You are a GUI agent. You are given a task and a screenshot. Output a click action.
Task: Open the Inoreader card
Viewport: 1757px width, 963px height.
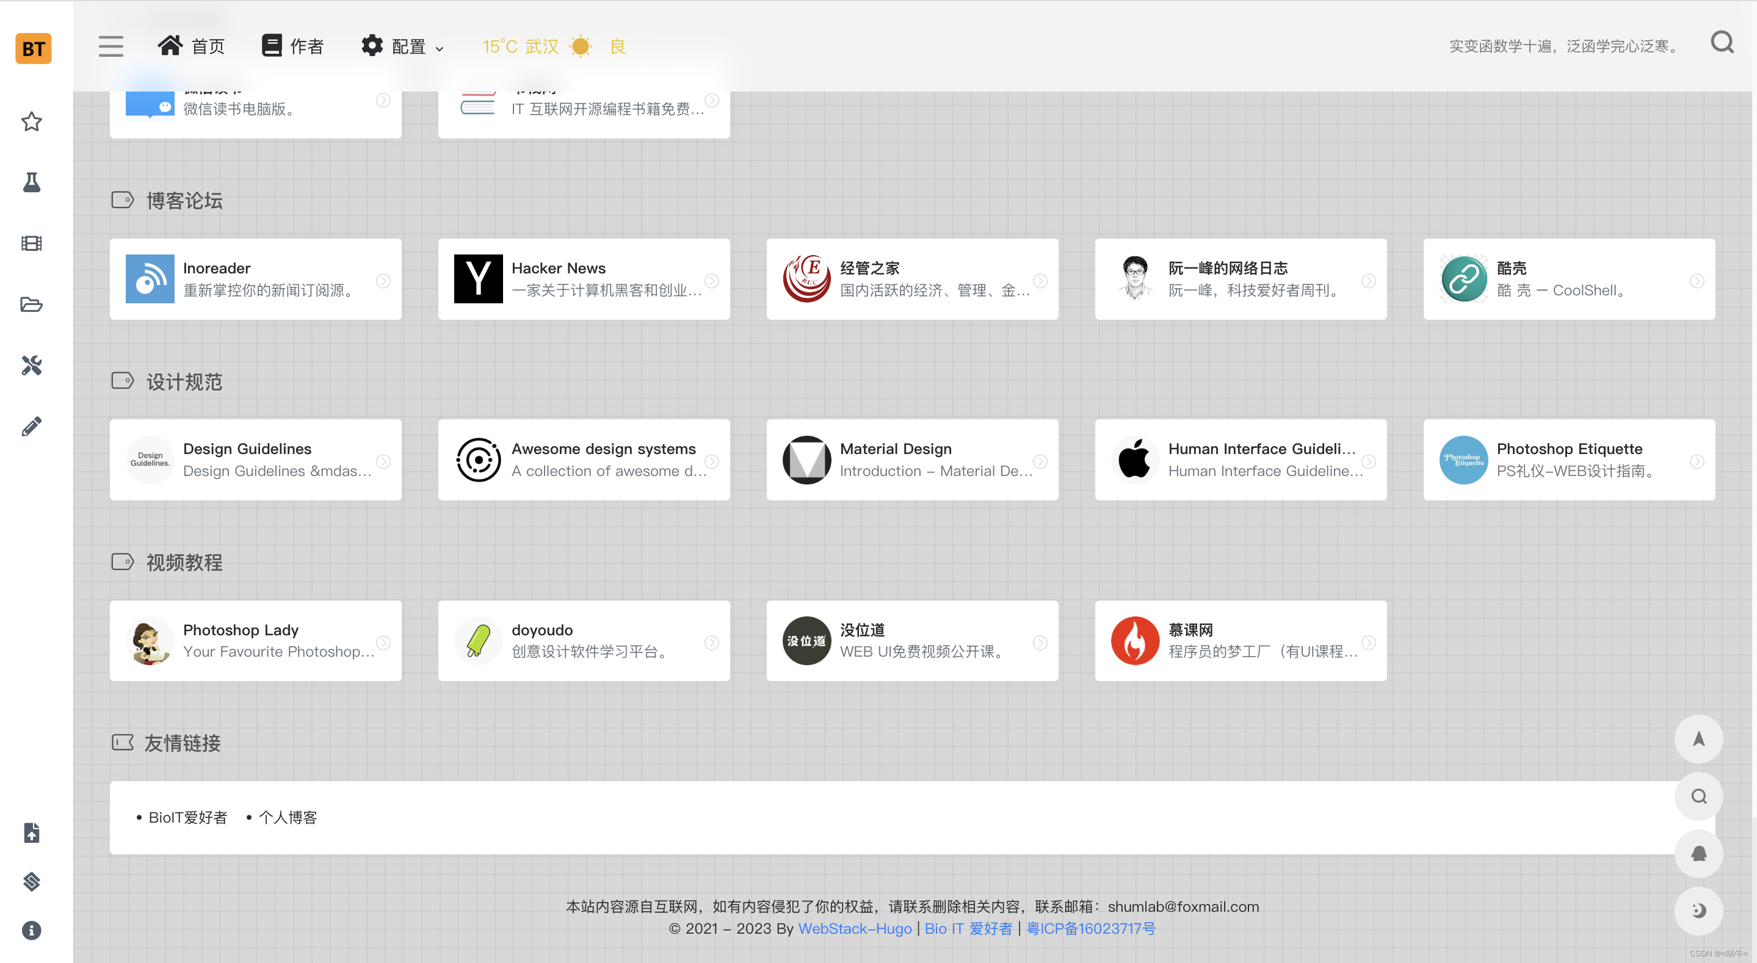pos(255,279)
